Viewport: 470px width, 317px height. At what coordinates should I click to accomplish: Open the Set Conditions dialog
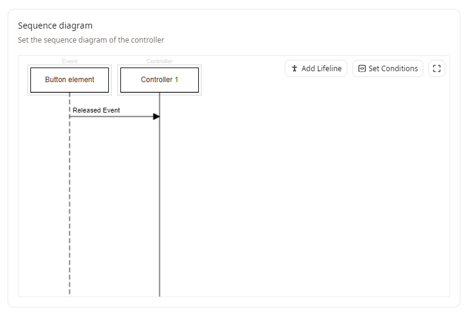(x=387, y=69)
